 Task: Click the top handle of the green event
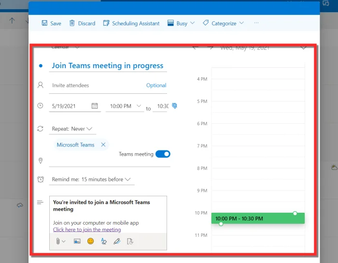tap(295, 213)
